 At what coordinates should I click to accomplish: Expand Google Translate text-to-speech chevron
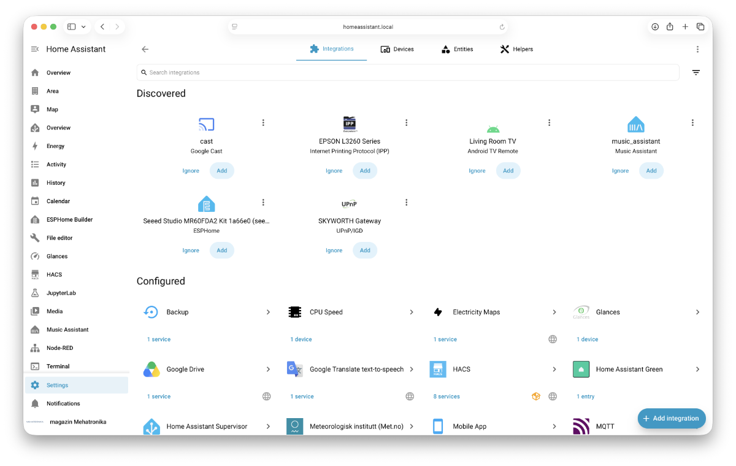pyautogui.click(x=412, y=369)
